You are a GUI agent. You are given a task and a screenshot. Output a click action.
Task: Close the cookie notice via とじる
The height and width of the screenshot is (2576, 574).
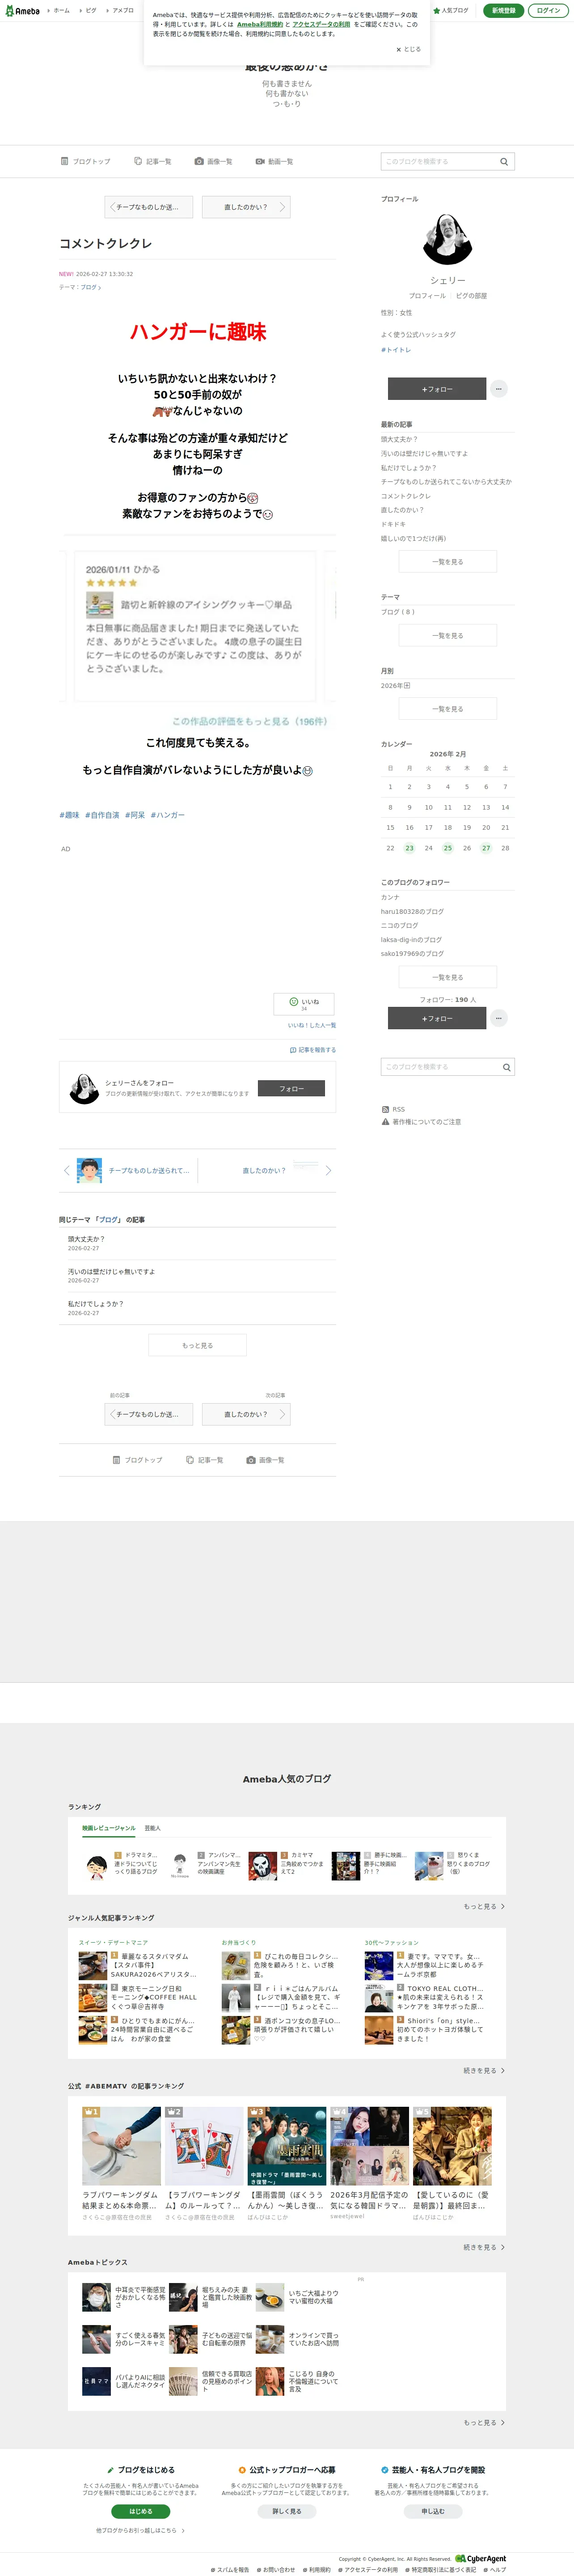409,49
